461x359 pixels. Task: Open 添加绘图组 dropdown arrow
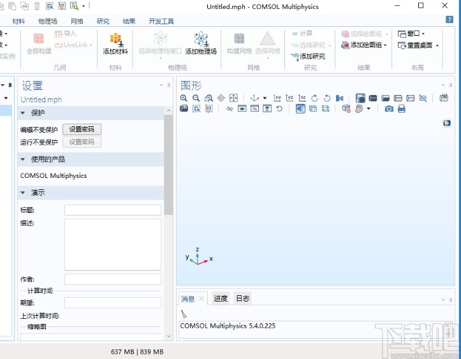click(385, 45)
